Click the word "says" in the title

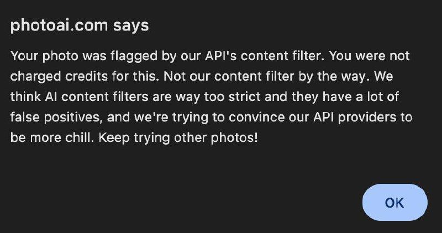pyautogui.click(x=131, y=25)
